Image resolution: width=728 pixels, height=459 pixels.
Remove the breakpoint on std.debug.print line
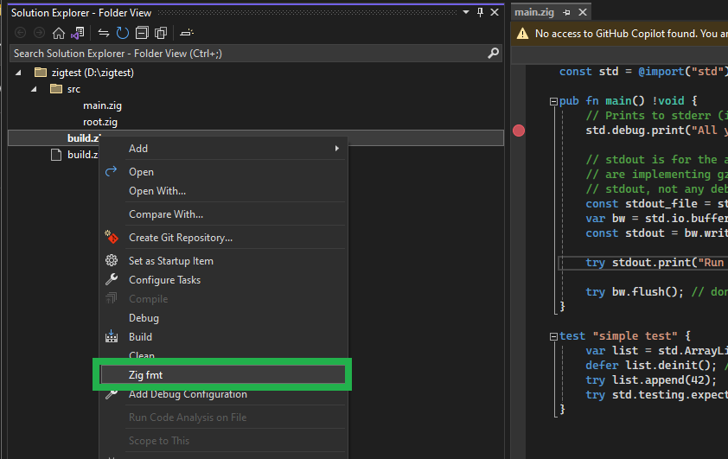click(x=519, y=131)
